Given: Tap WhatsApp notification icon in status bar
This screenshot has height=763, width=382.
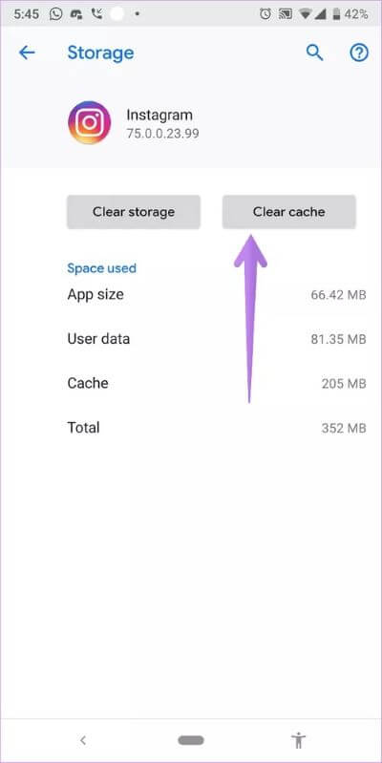Looking at the screenshot, I should [x=56, y=14].
